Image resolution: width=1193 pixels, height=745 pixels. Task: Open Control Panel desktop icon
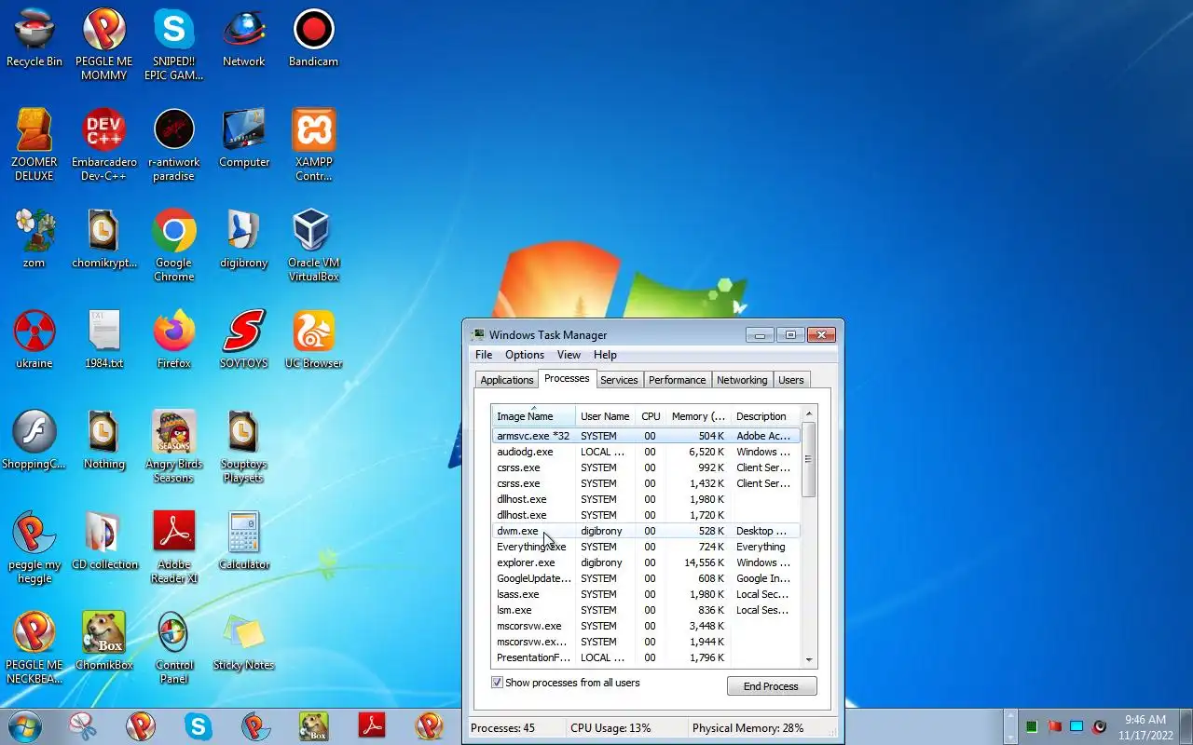coord(174,649)
